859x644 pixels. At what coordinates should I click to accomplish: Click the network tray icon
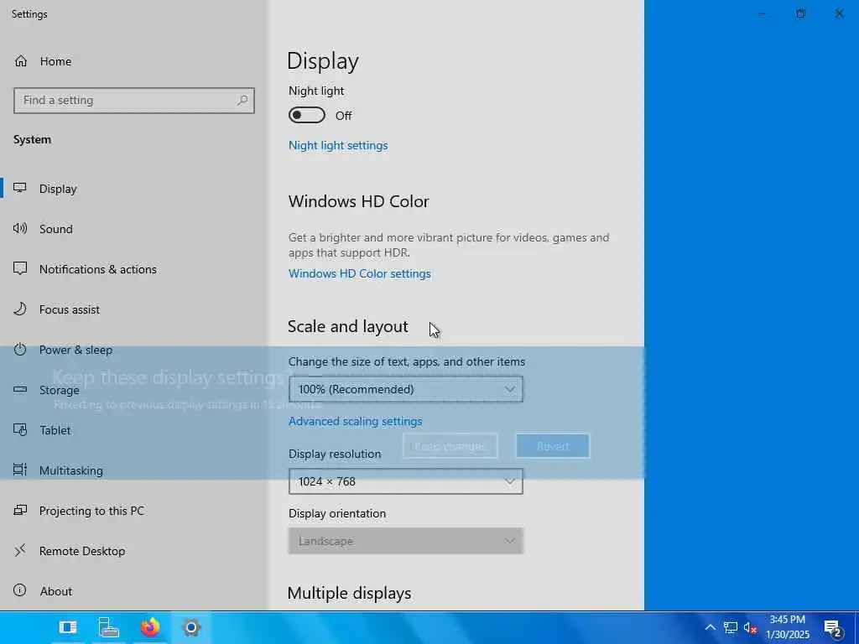pyautogui.click(x=731, y=627)
